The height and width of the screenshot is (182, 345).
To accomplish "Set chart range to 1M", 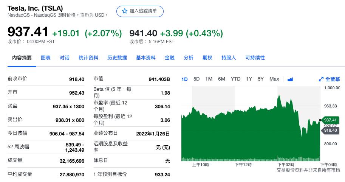I will tap(209, 79).
